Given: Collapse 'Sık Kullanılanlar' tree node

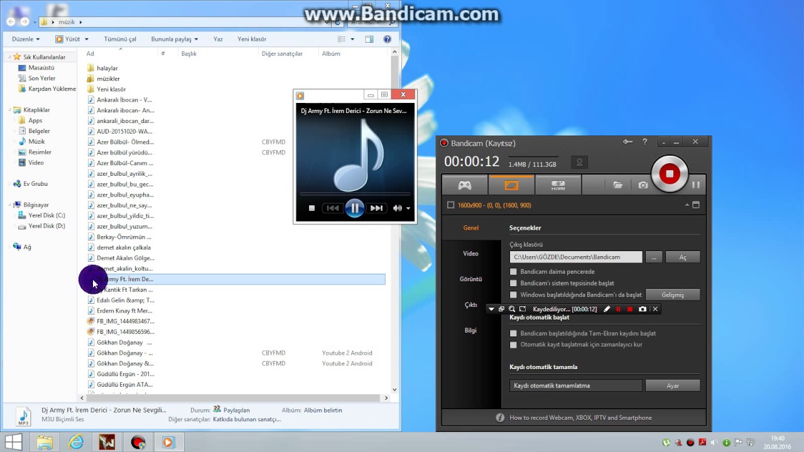Looking at the screenshot, I should [10, 57].
